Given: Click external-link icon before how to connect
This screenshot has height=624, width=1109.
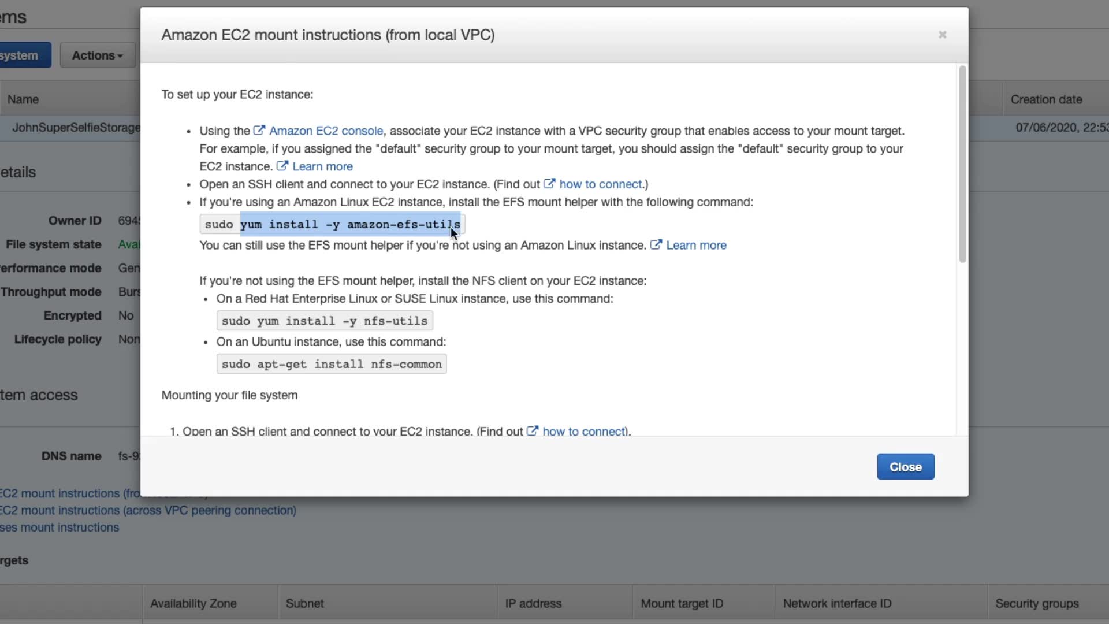Looking at the screenshot, I should click(x=549, y=184).
